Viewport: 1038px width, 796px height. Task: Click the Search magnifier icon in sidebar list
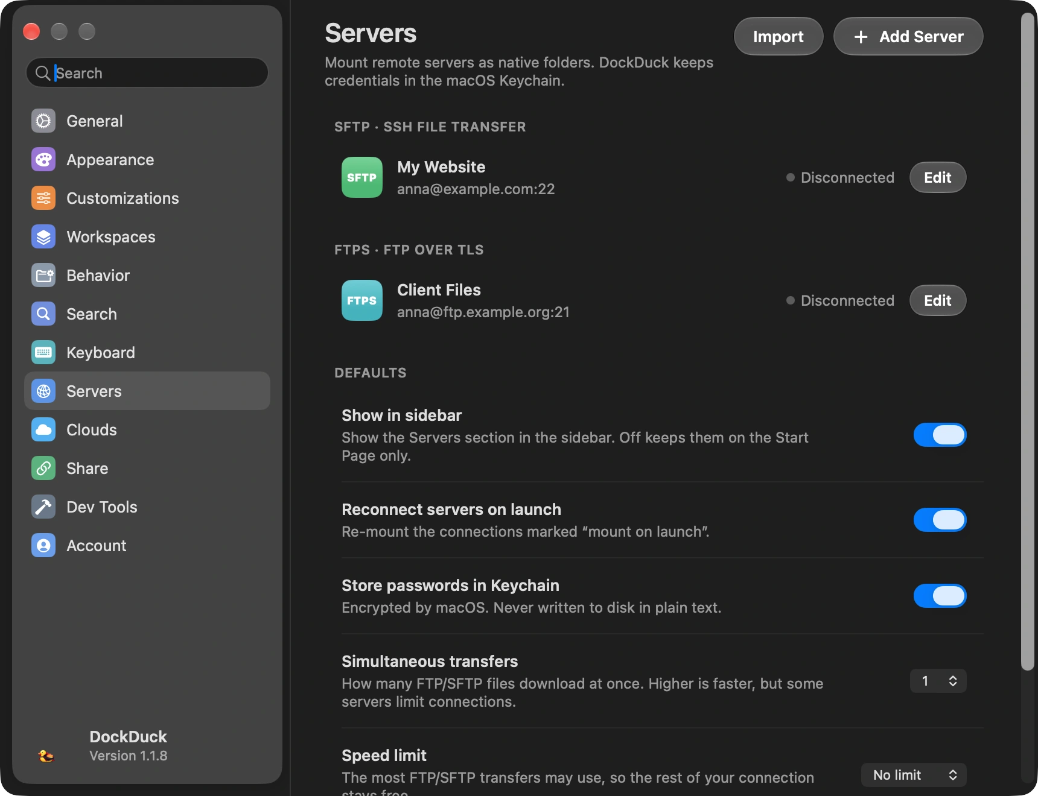click(x=43, y=314)
